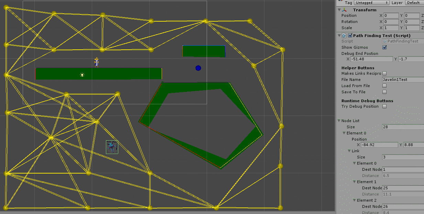The height and width of the screenshot is (214, 424).
Task: Collapse Link Element 2 foldout
Action: 355,200
